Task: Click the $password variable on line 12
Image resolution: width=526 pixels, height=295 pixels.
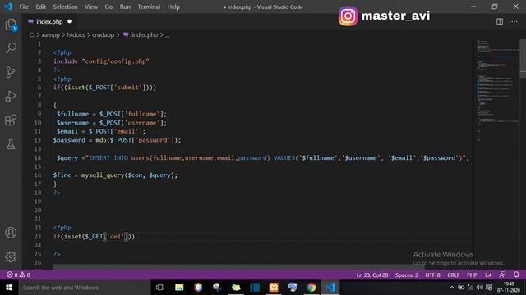Action: tap(69, 140)
